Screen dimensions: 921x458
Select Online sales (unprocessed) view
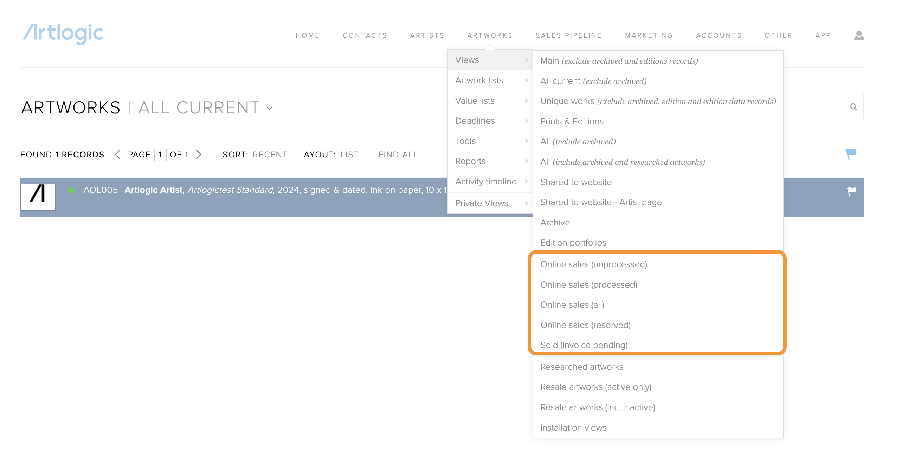[593, 264]
